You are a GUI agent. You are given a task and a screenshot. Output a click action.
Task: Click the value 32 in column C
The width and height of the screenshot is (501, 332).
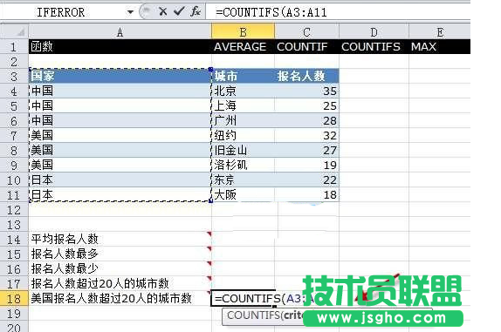pyautogui.click(x=306, y=135)
